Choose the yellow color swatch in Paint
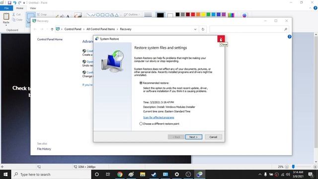 [x=203, y=14]
